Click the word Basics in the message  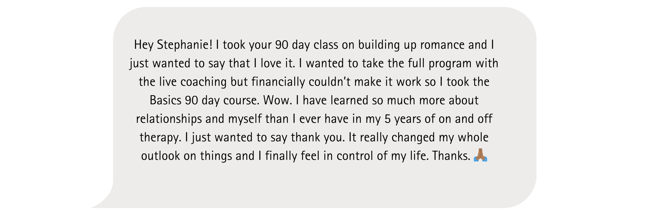click(165, 100)
